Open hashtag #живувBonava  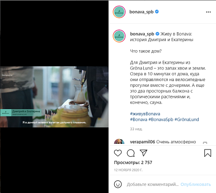145,114
